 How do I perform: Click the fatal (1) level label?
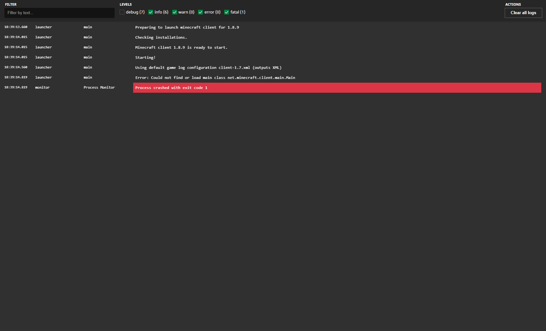coord(238,12)
